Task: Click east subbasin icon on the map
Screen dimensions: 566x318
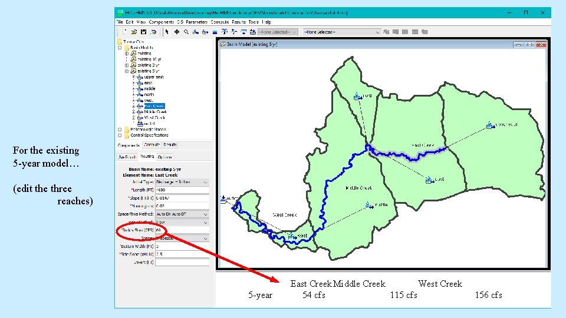Action: click(429, 180)
